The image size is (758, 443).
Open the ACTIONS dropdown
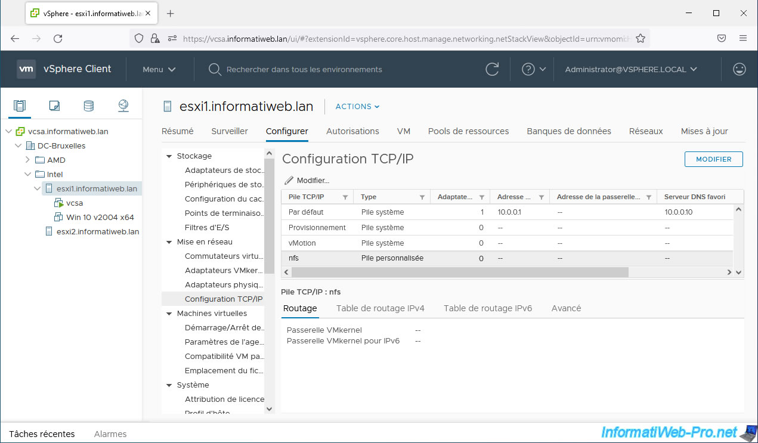358,107
